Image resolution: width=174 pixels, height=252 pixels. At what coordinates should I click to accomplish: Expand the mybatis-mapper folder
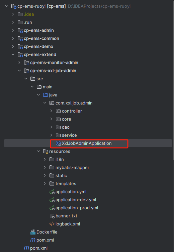(x=45, y=167)
